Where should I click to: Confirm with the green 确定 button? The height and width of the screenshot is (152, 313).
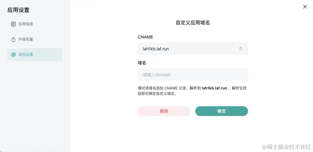pos(222,111)
